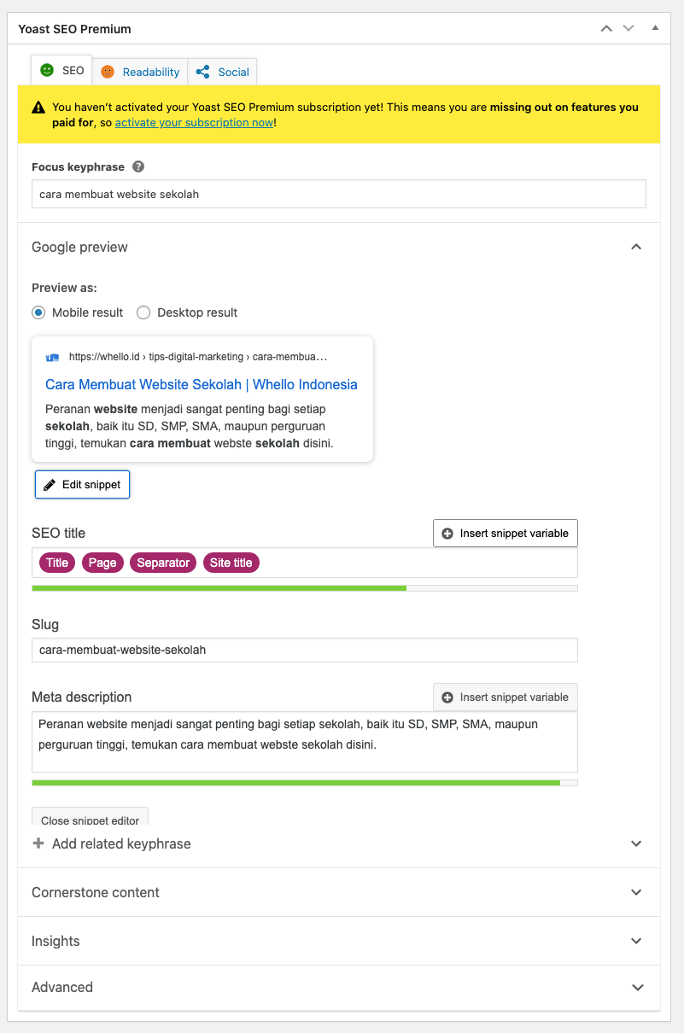Screen dimensions: 684x1033
Task: Click the site favicon in Google preview
Action: (x=52, y=357)
